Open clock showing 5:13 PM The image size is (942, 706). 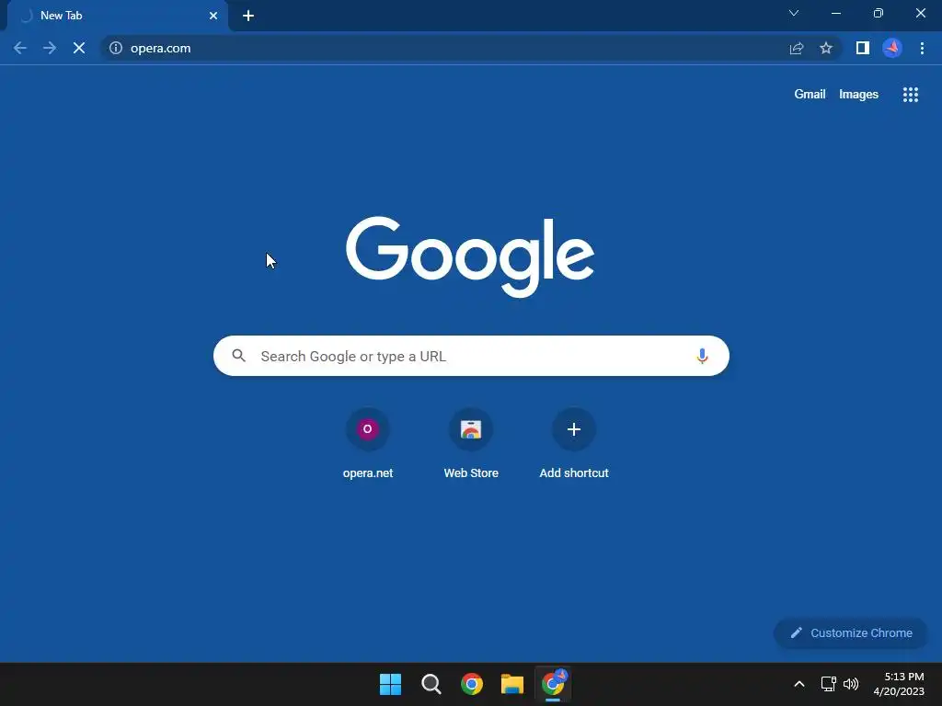click(899, 684)
